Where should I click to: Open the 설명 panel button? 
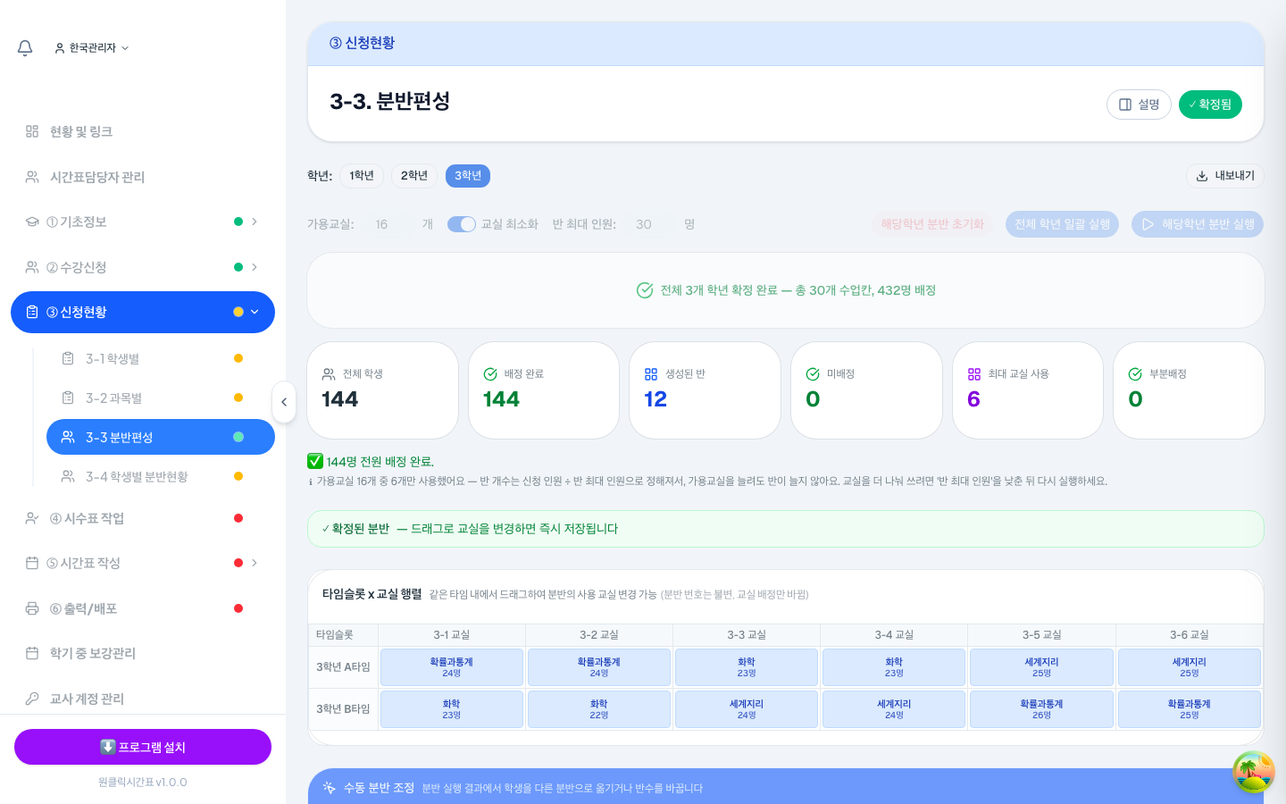tap(1139, 105)
